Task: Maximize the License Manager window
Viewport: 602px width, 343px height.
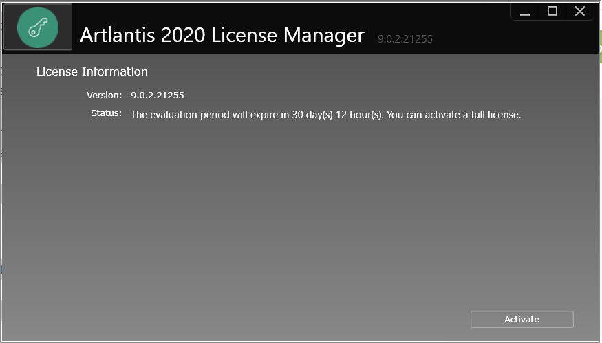Action: (552, 12)
